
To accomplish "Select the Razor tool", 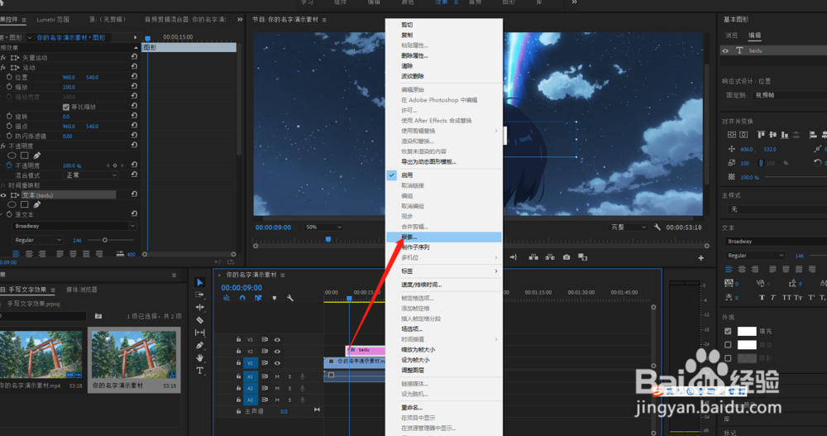I will pos(199,320).
